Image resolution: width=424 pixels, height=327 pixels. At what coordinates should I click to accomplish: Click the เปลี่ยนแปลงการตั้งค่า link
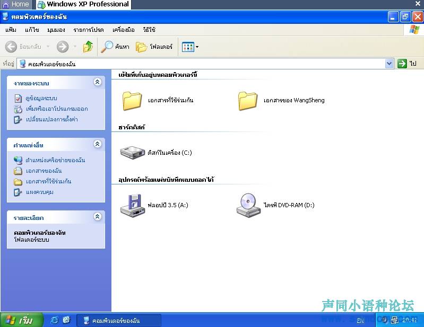[x=52, y=119]
